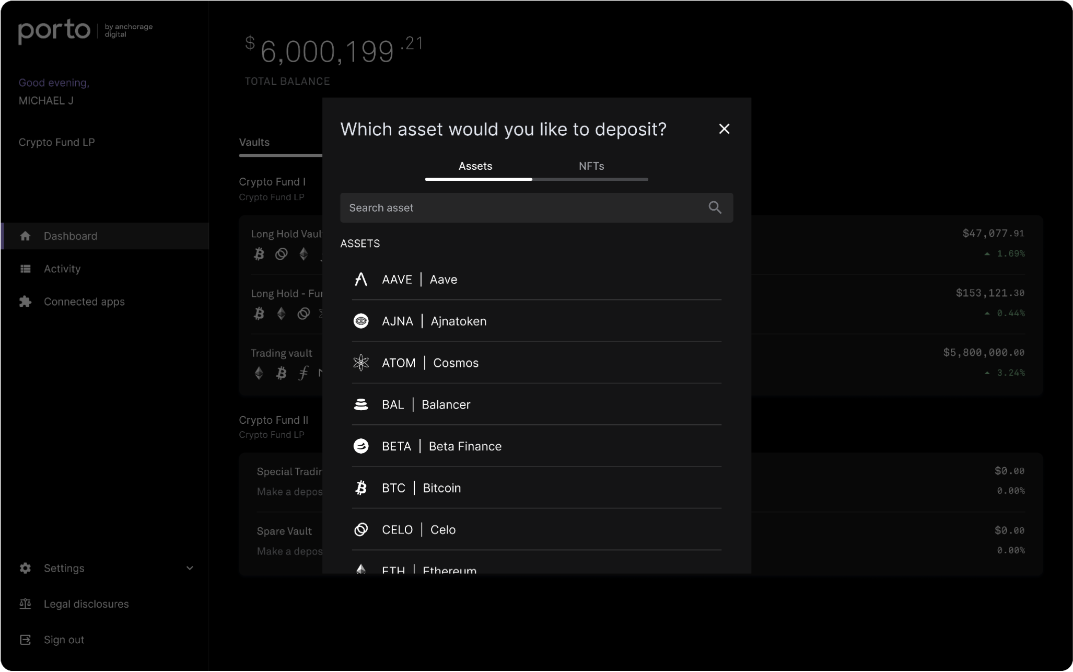
Task: Click the Dashboard home icon
Action: click(x=25, y=236)
